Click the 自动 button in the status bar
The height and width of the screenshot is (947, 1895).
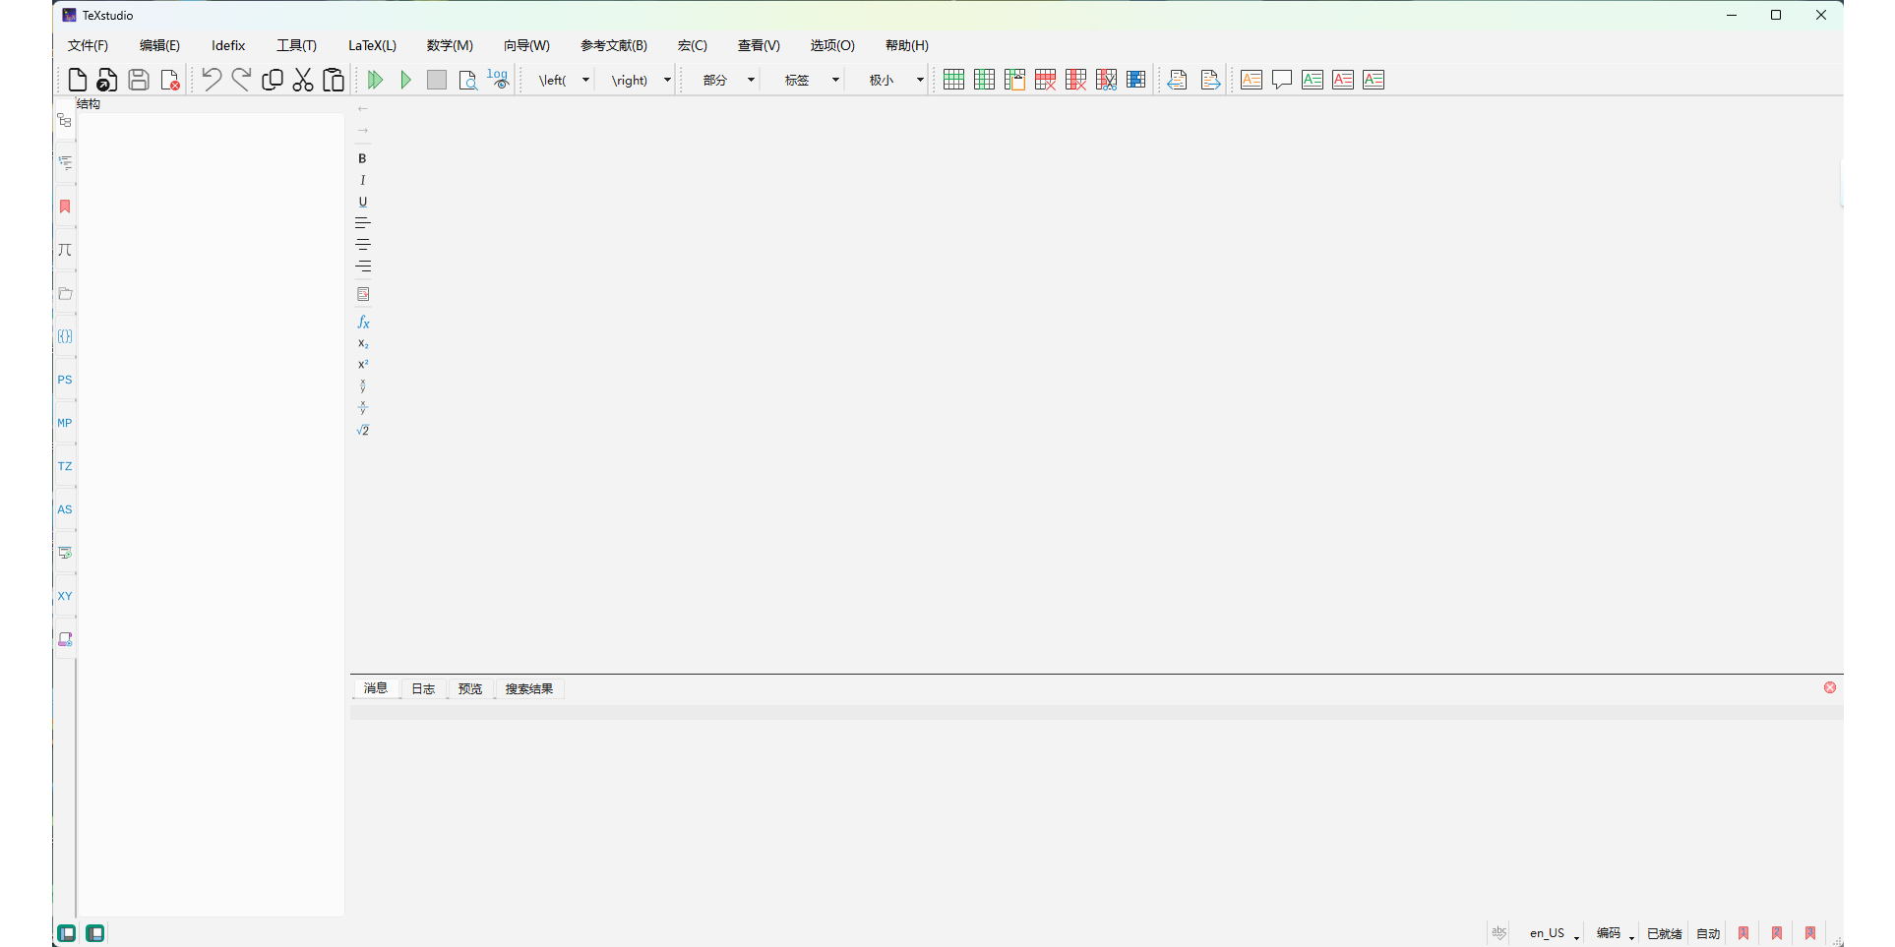1709,932
